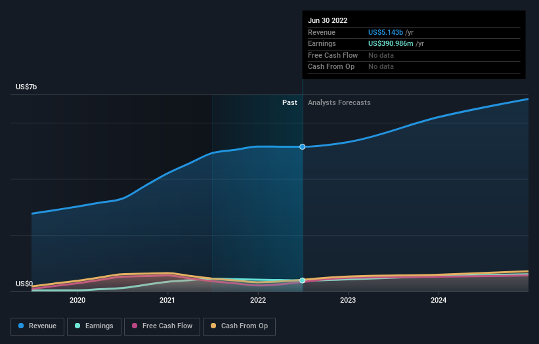
Task: Click the 2021 x-axis label
Action: pyautogui.click(x=167, y=300)
